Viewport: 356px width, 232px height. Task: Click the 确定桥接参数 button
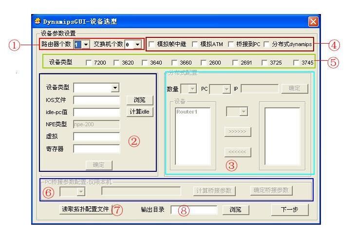(271, 190)
